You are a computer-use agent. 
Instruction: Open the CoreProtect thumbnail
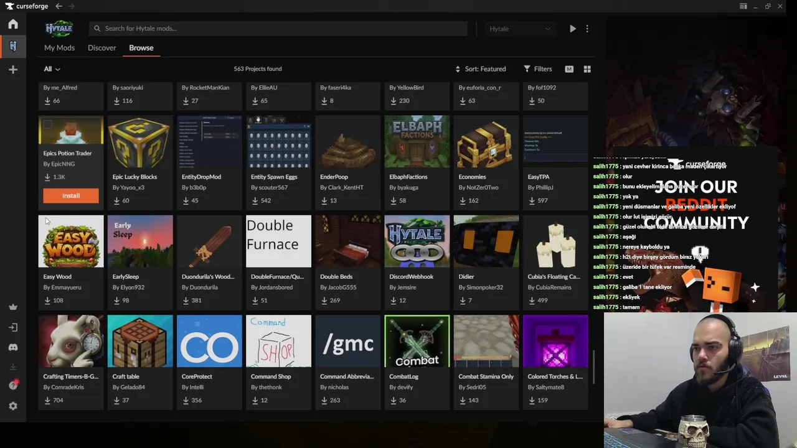(209, 341)
